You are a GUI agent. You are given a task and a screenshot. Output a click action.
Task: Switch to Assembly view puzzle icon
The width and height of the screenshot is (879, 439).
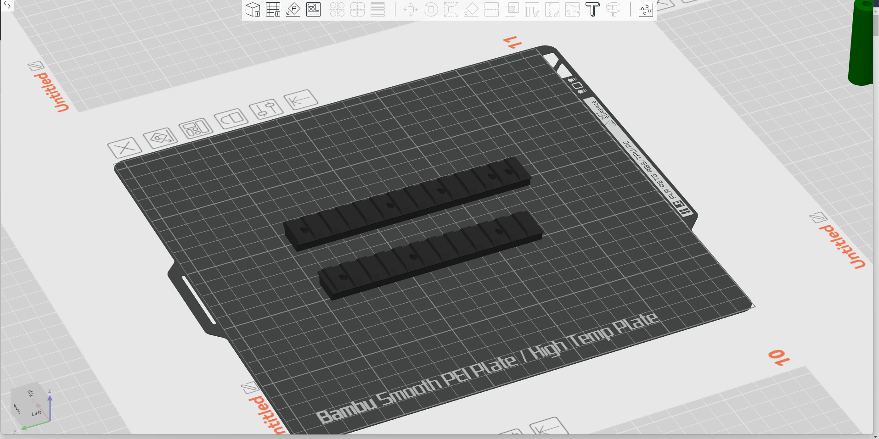point(646,10)
